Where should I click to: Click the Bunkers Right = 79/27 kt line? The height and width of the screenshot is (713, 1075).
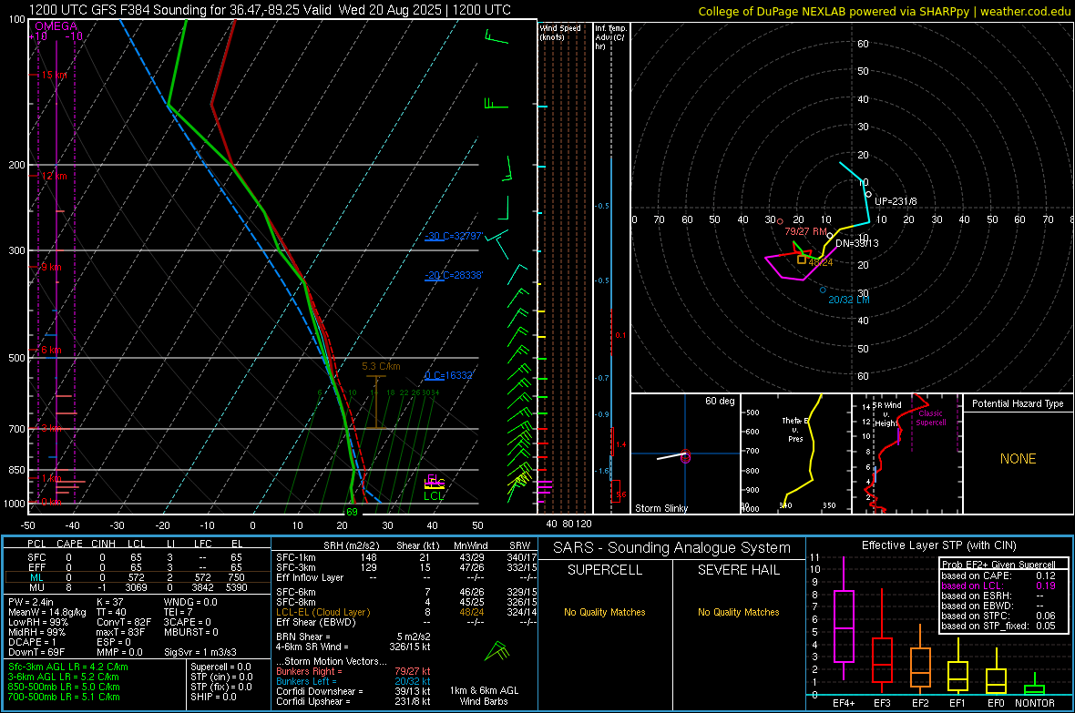(x=353, y=671)
